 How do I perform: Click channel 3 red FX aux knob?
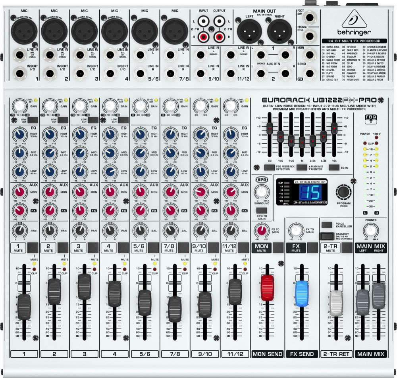click(x=79, y=210)
